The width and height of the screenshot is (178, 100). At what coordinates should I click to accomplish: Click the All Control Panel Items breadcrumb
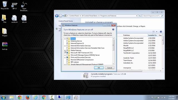coord(90,16)
